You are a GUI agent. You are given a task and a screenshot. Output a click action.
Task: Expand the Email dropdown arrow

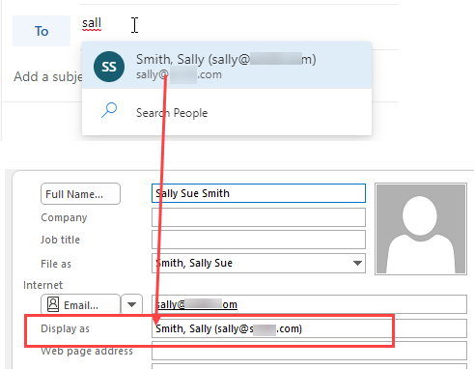tap(131, 304)
